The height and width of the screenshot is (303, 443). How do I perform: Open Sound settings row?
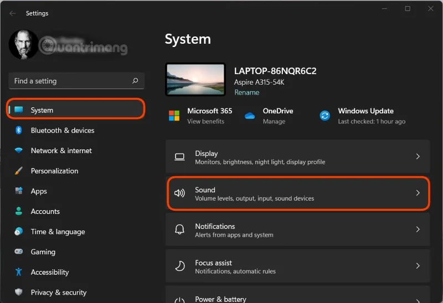(x=297, y=193)
